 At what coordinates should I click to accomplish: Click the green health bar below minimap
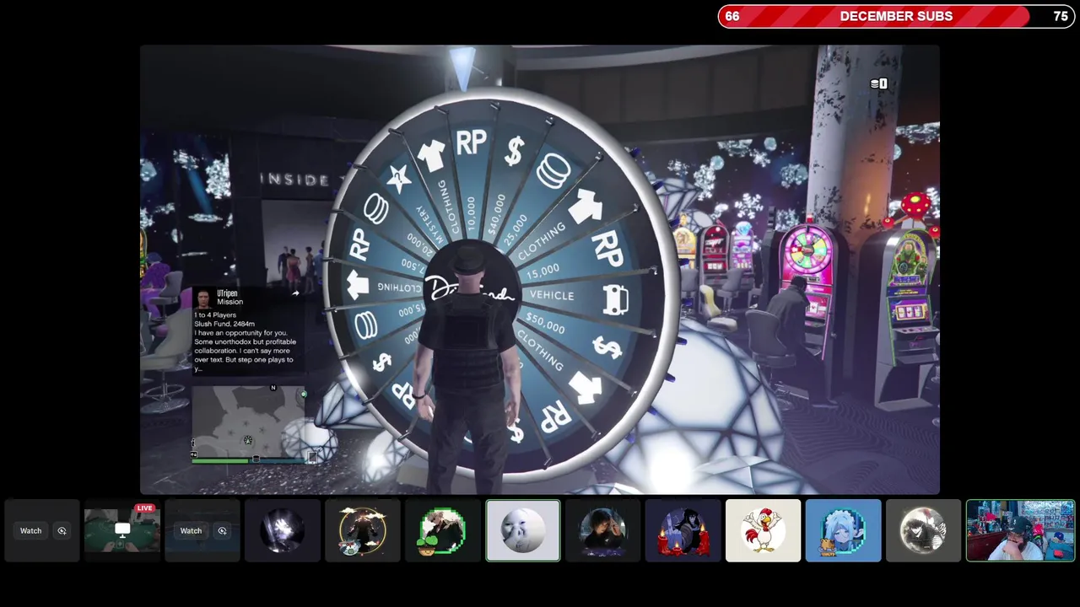click(x=221, y=460)
